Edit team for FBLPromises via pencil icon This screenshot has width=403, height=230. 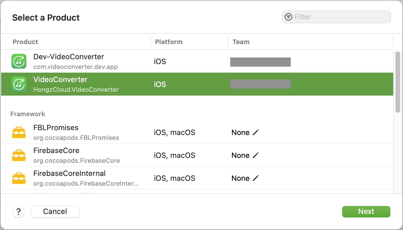coord(255,132)
